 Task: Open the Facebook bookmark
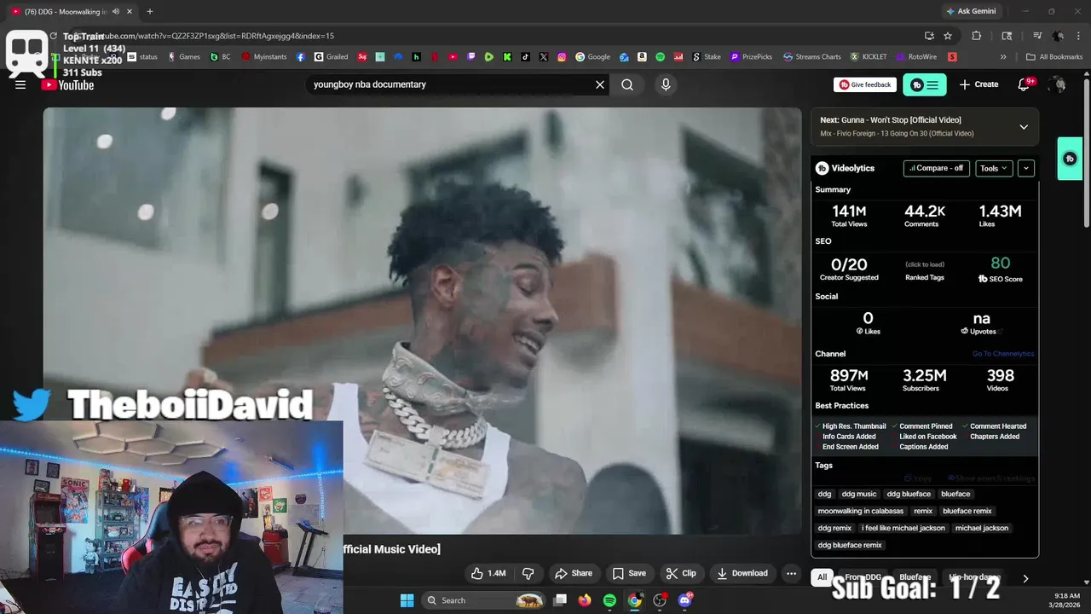pyautogui.click(x=301, y=57)
